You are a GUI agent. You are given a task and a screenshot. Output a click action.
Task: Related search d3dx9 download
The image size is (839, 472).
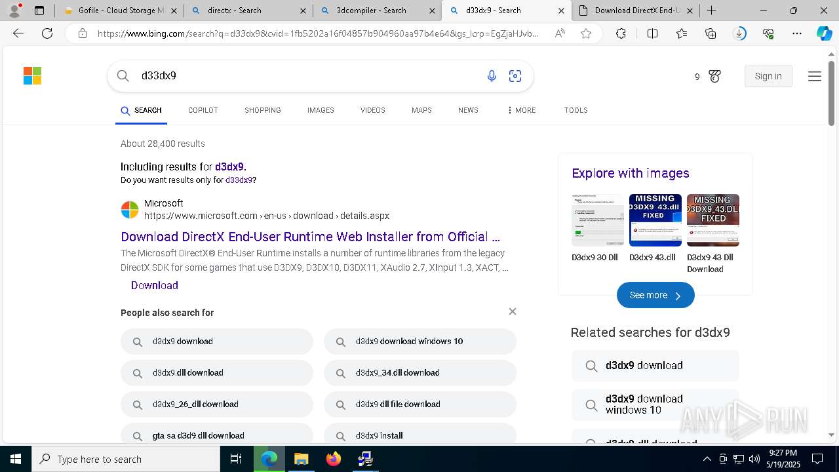[655, 366]
